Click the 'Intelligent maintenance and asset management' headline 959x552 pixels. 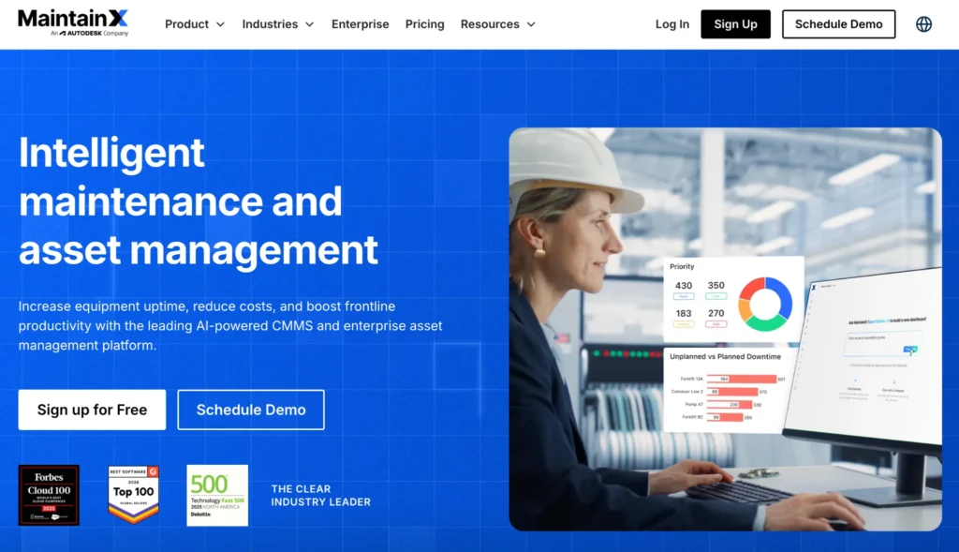coord(199,201)
